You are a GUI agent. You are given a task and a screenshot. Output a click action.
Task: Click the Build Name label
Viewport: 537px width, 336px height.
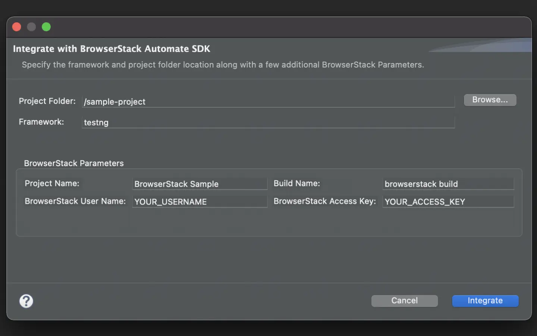coord(297,183)
